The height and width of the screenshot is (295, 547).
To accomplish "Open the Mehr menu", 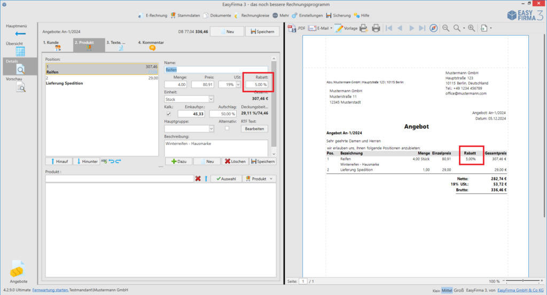I will click(280, 15).
